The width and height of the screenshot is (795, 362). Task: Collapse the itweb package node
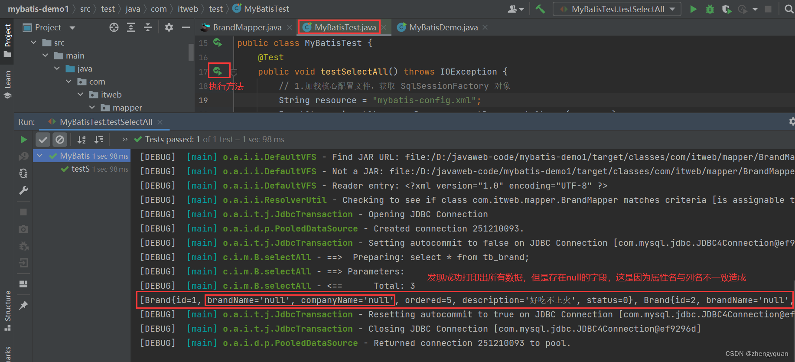(81, 95)
